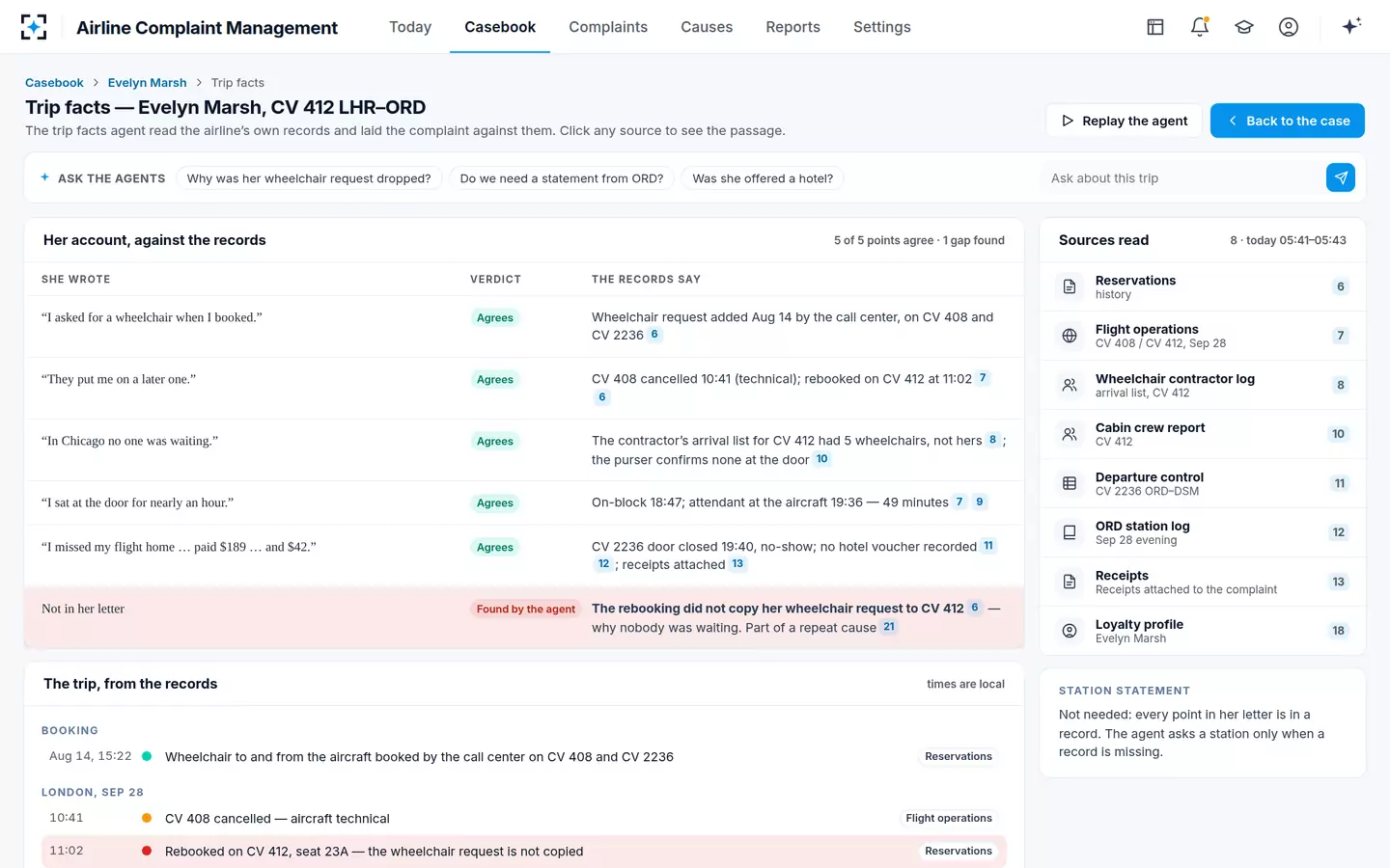Open the ORD station log source badge 12

point(1338,532)
